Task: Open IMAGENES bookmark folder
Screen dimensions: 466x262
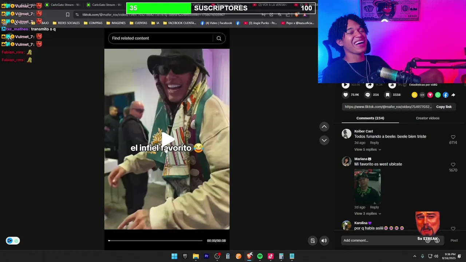Action: (116, 23)
